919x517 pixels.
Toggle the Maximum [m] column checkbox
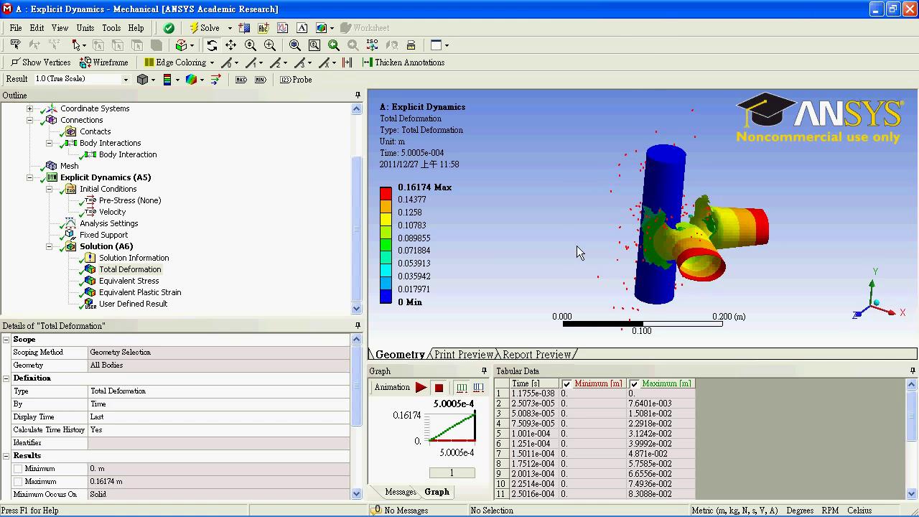point(634,384)
